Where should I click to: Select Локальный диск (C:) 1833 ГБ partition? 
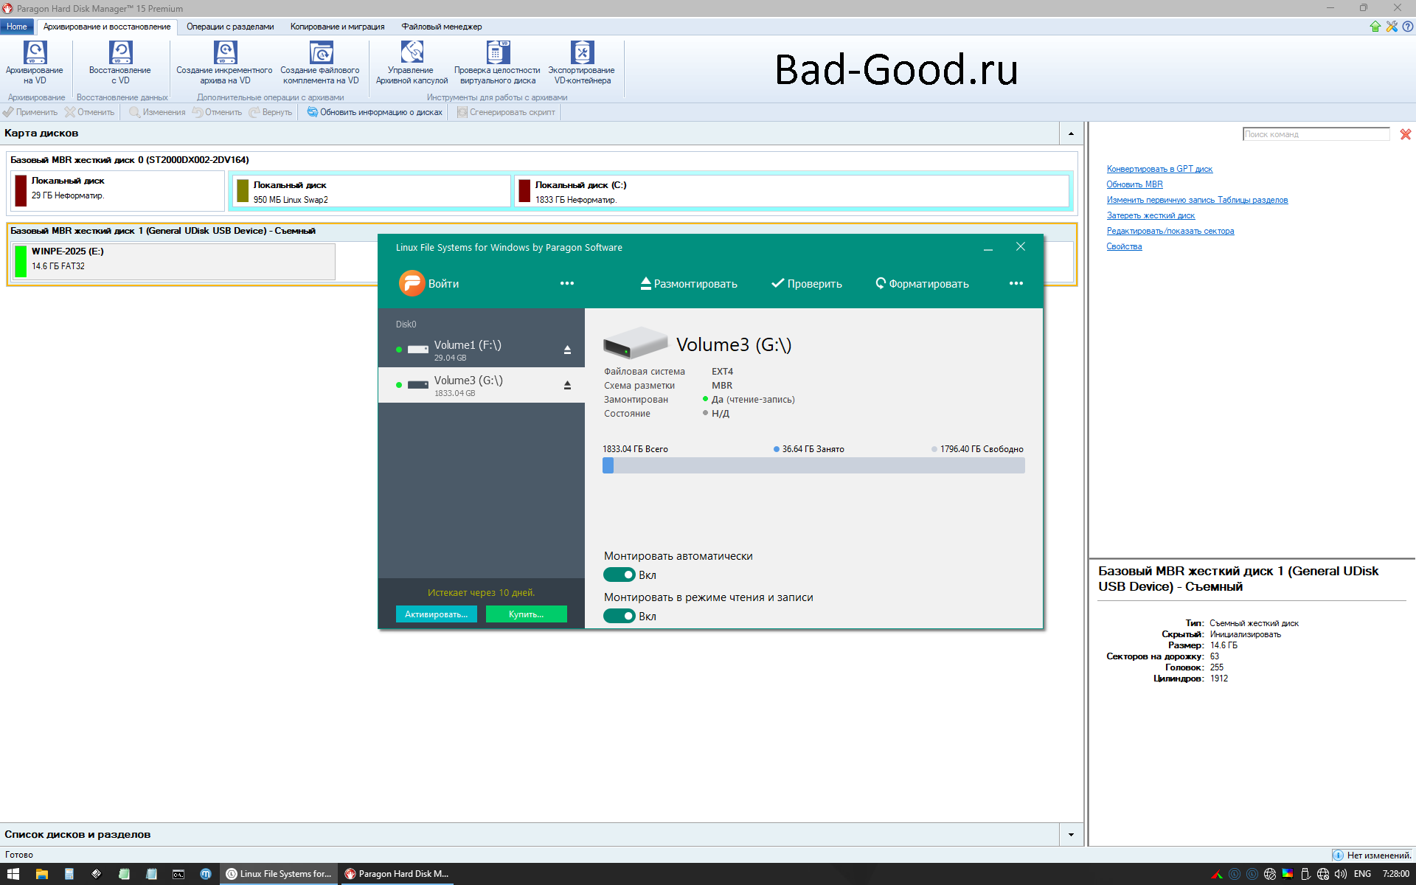pos(791,191)
